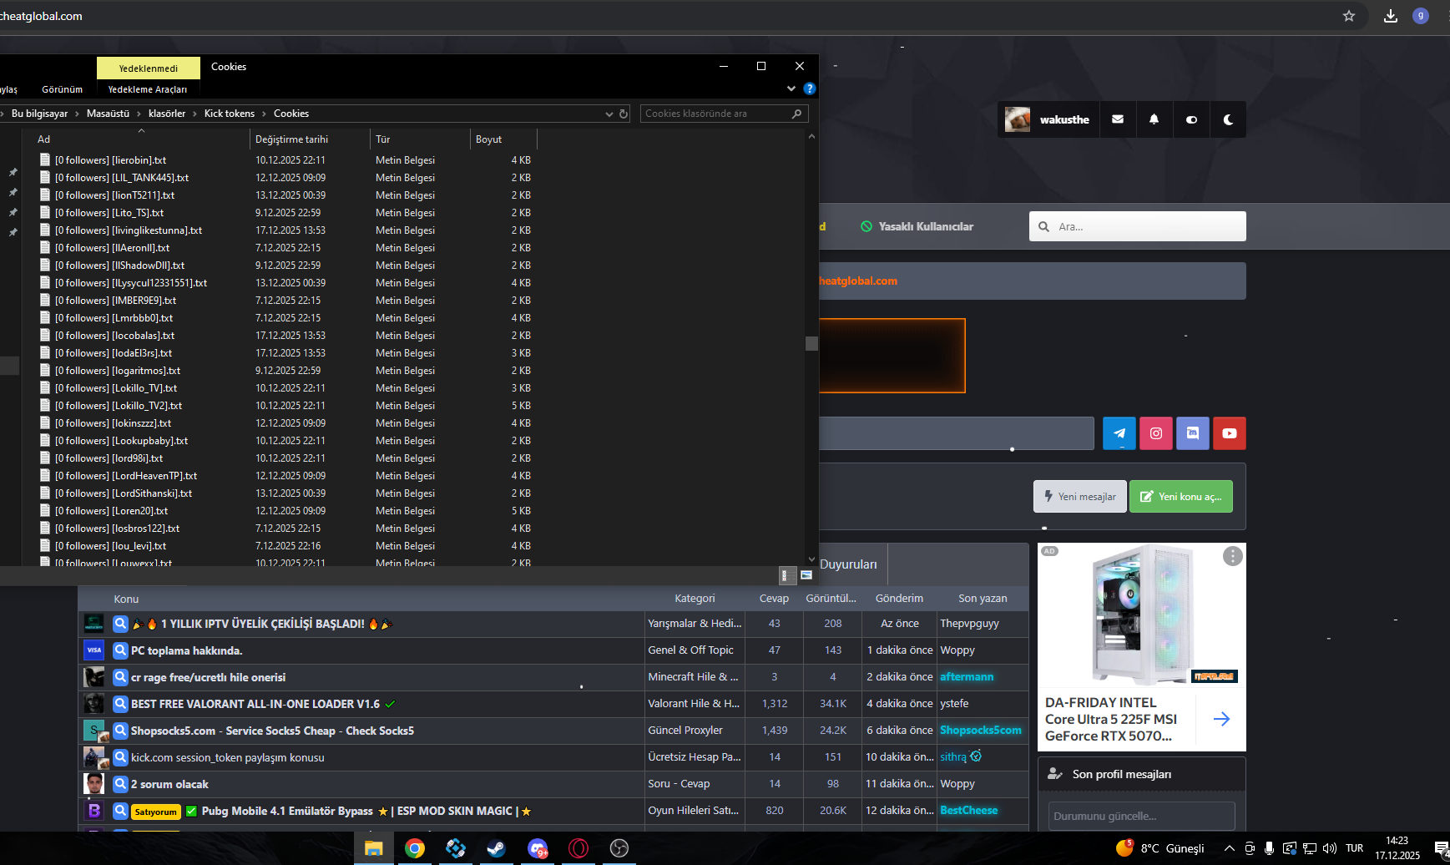1450x865 pixels.
Task: Preview the 2 sorum olacak topic magnifier
Action: [120, 784]
